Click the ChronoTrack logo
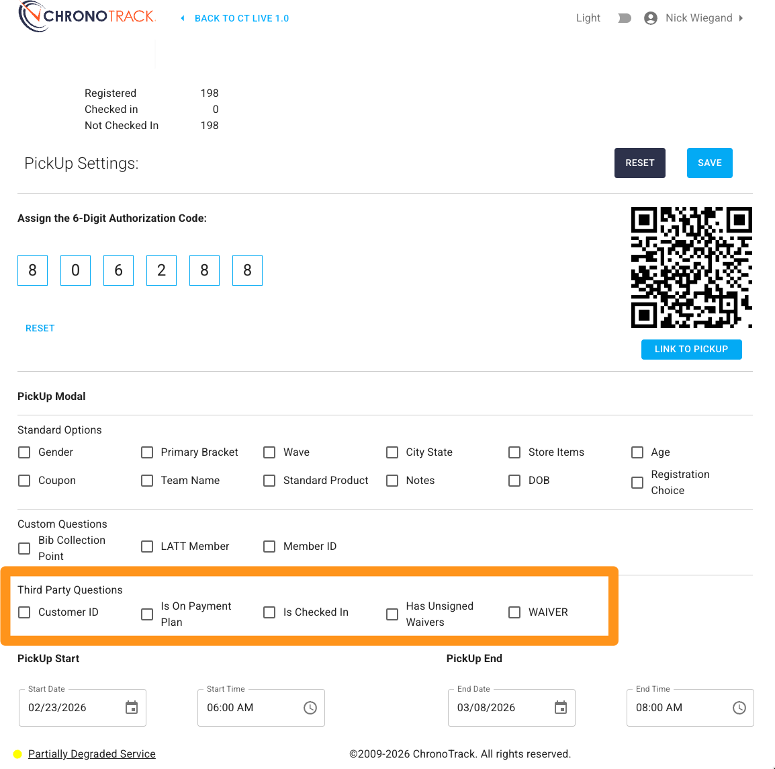Image resolution: width=775 pixels, height=769 pixels. pos(87,16)
